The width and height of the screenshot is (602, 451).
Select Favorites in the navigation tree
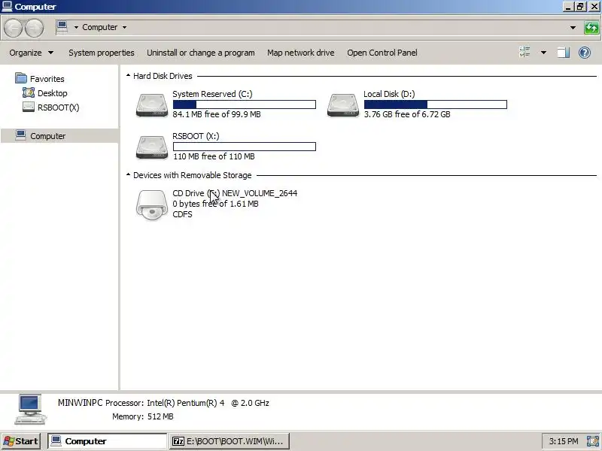(x=47, y=79)
